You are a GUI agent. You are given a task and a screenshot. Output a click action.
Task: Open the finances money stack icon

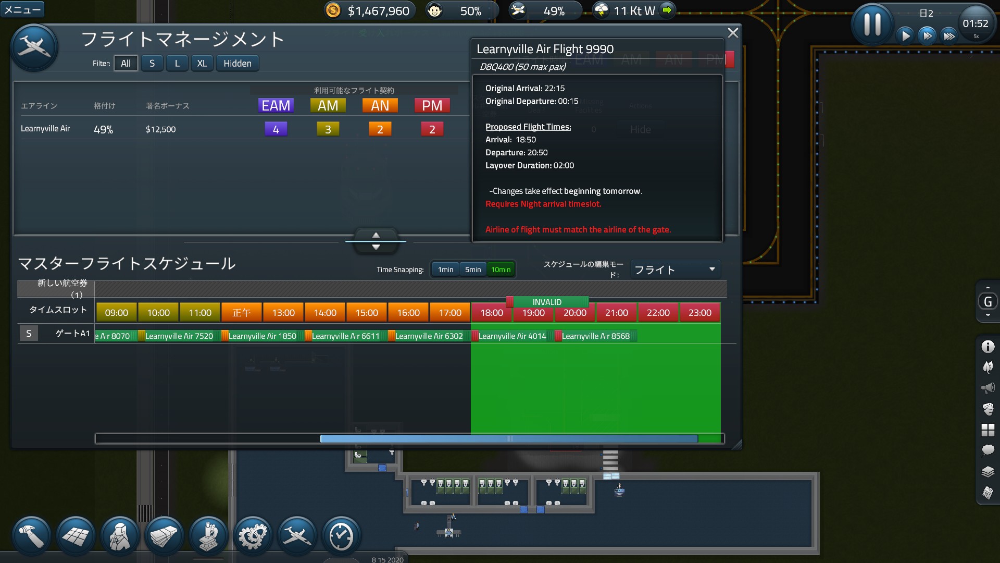coord(164,535)
